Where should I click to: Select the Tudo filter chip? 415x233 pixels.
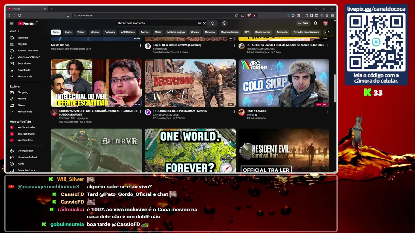coord(56,32)
